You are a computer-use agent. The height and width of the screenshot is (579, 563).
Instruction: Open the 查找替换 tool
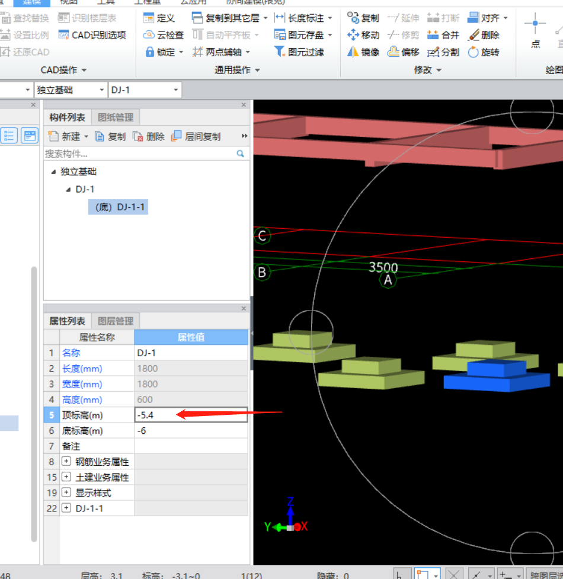coord(24,18)
